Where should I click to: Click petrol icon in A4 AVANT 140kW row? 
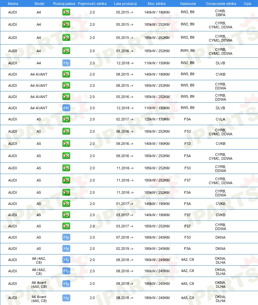66,74
